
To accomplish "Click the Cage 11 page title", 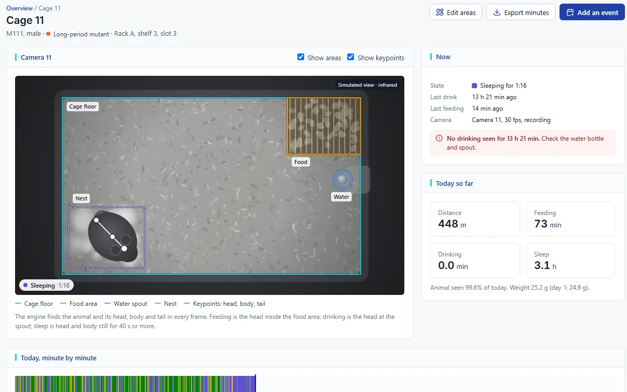I will (x=25, y=20).
